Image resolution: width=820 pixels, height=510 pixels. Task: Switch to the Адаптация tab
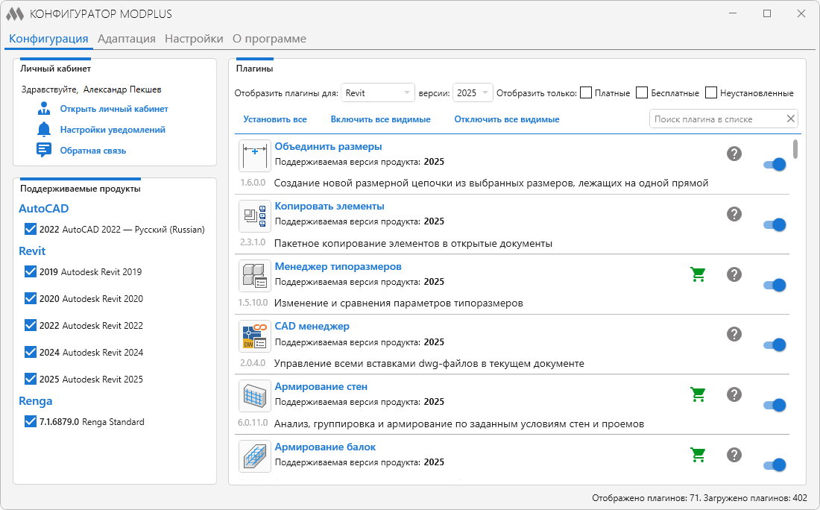pyautogui.click(x=126, y=39)
